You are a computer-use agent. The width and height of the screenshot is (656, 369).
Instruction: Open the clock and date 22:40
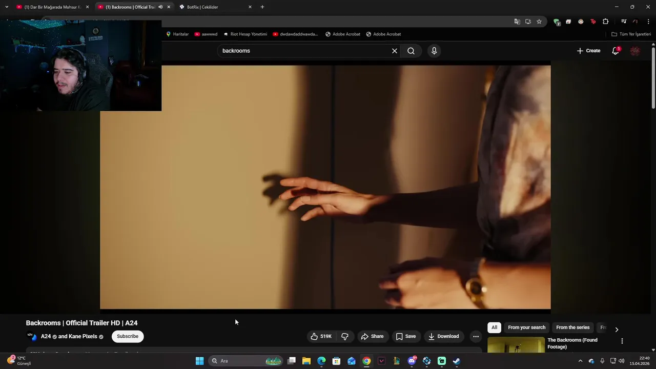point(640,361)
